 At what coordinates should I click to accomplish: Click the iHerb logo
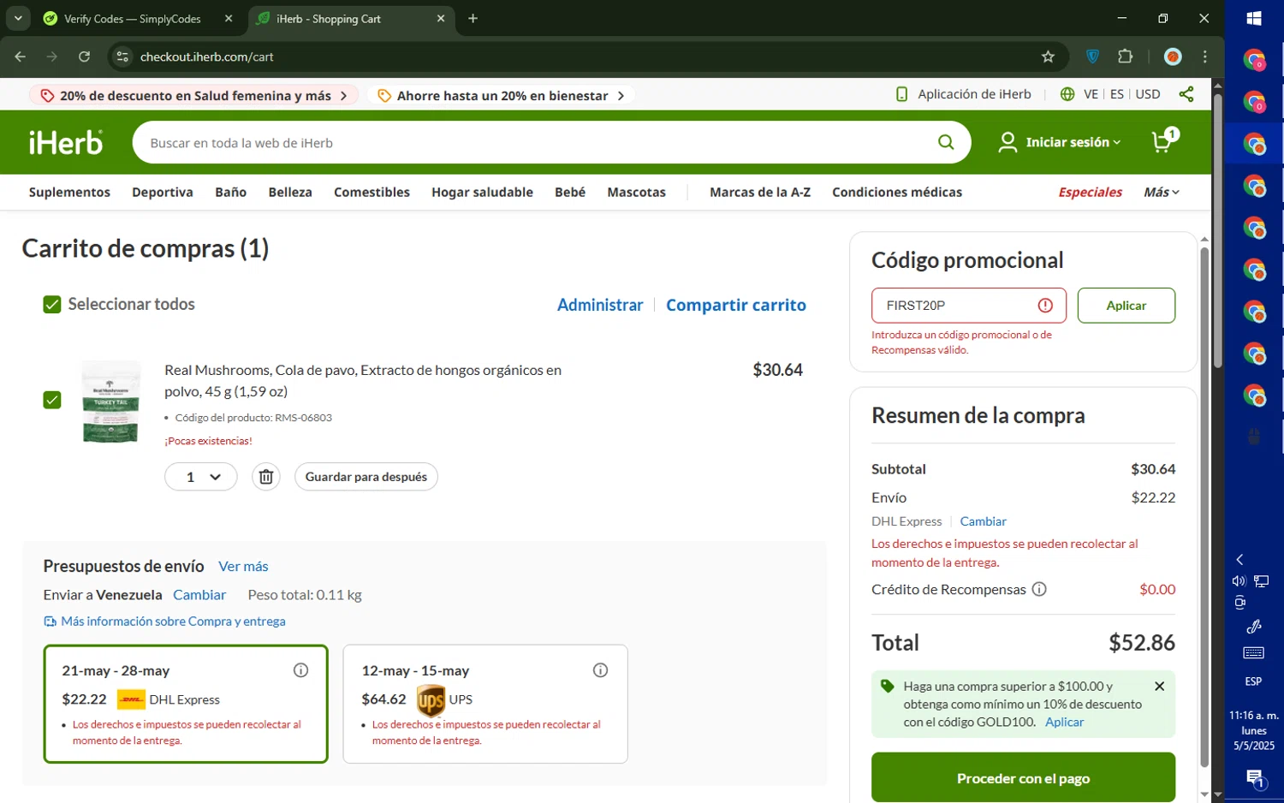pos(66,142)
